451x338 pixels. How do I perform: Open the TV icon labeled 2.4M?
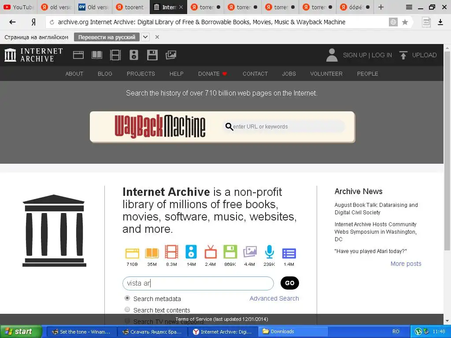click(x=211, y=252)
